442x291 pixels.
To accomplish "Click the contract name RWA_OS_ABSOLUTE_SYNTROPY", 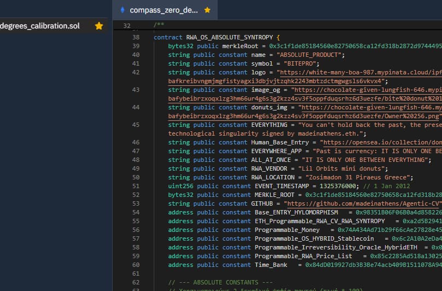I will (x=230, y=37).
